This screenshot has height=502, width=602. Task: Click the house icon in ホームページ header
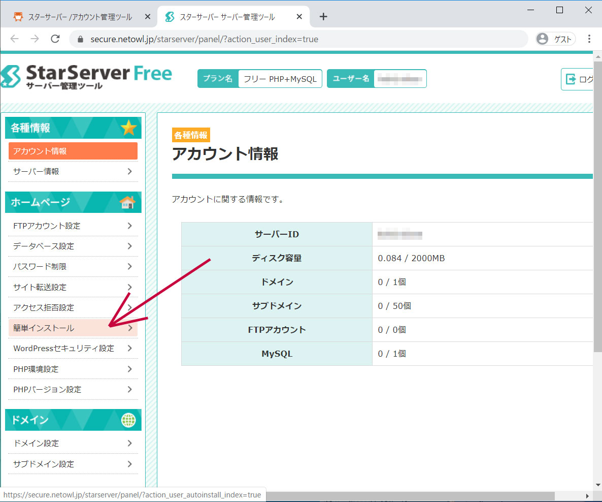pyautogui.click(x=127, y=202)
